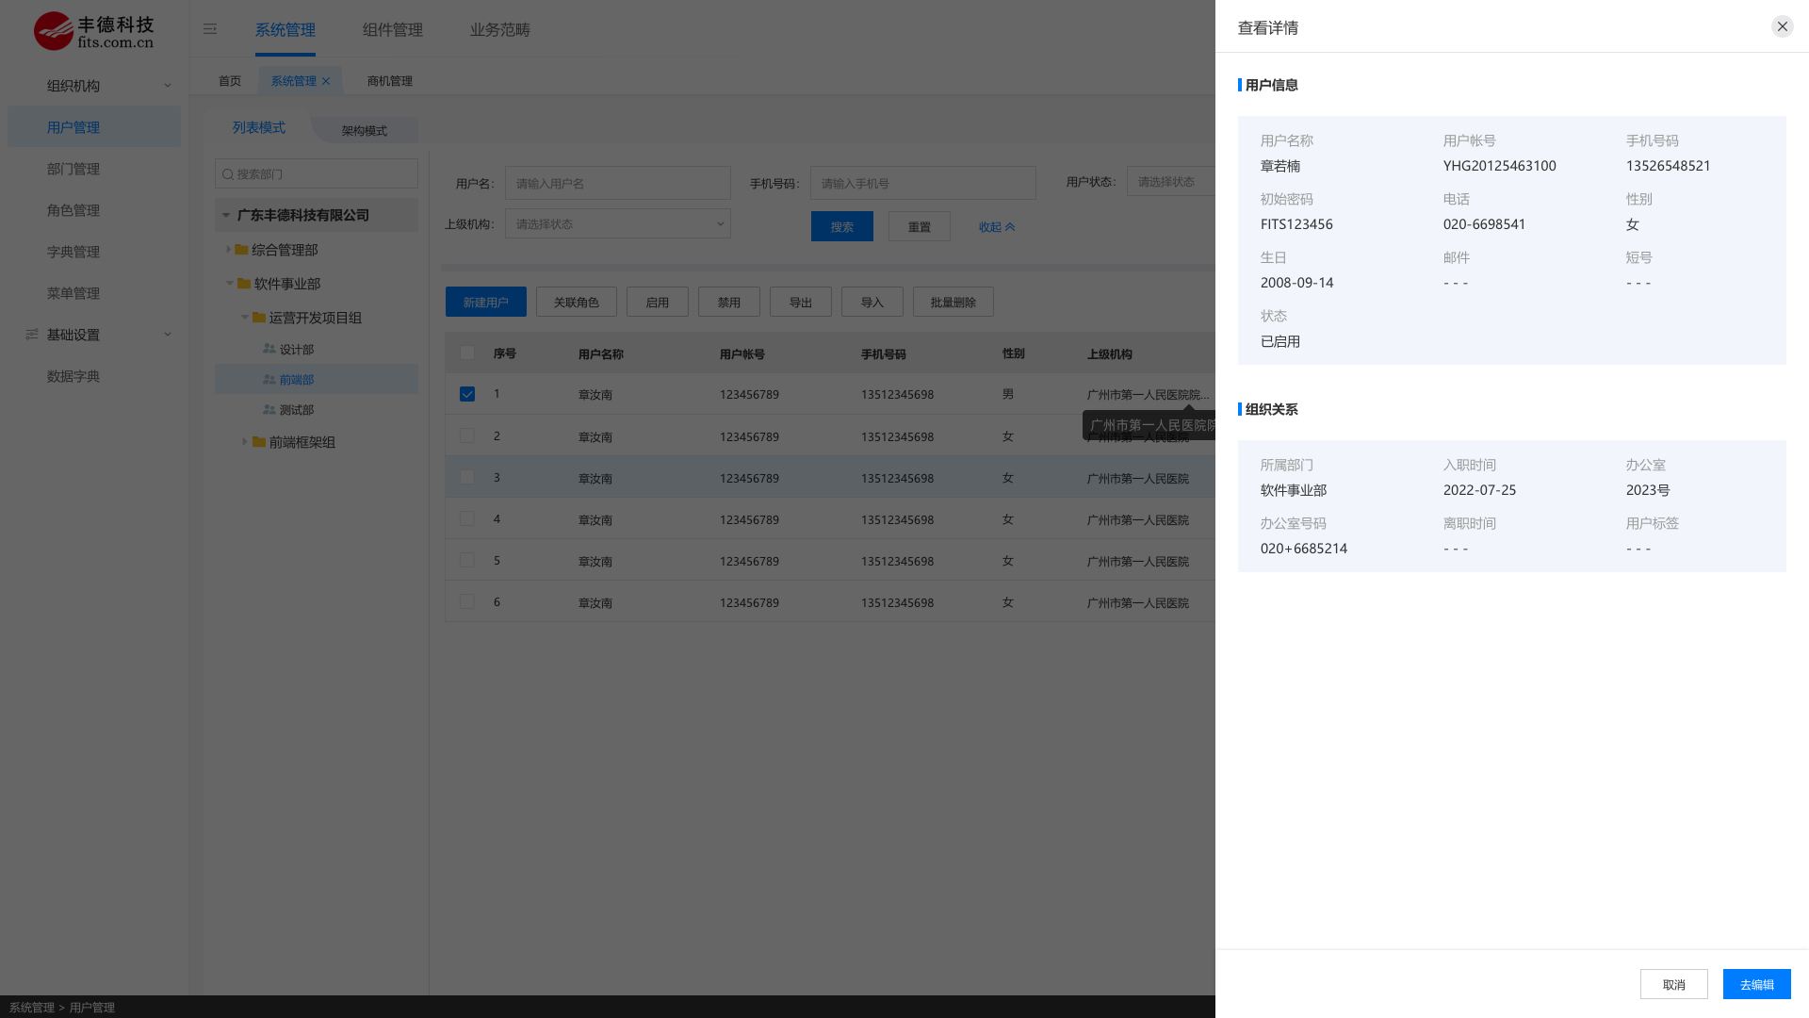Switch to 架构模式 view tab

tap(365, 131)
